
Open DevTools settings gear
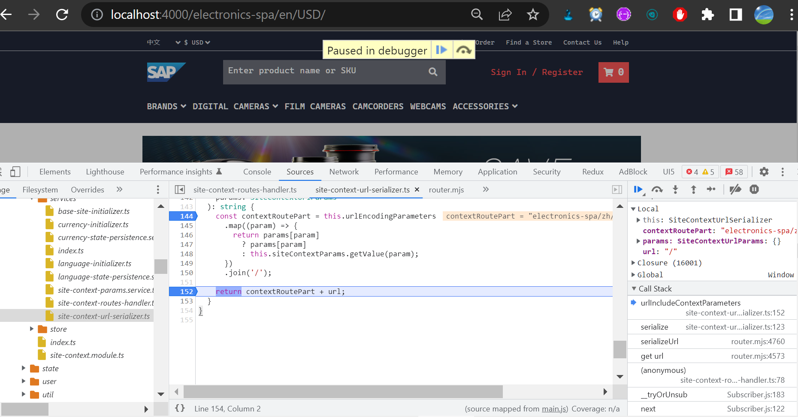click(764, 172)
